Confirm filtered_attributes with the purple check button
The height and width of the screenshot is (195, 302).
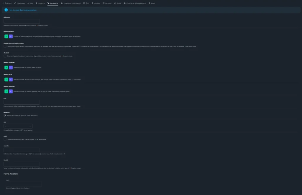11,67
